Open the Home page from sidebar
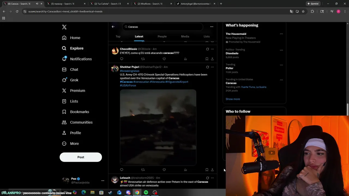 point(71,38)
